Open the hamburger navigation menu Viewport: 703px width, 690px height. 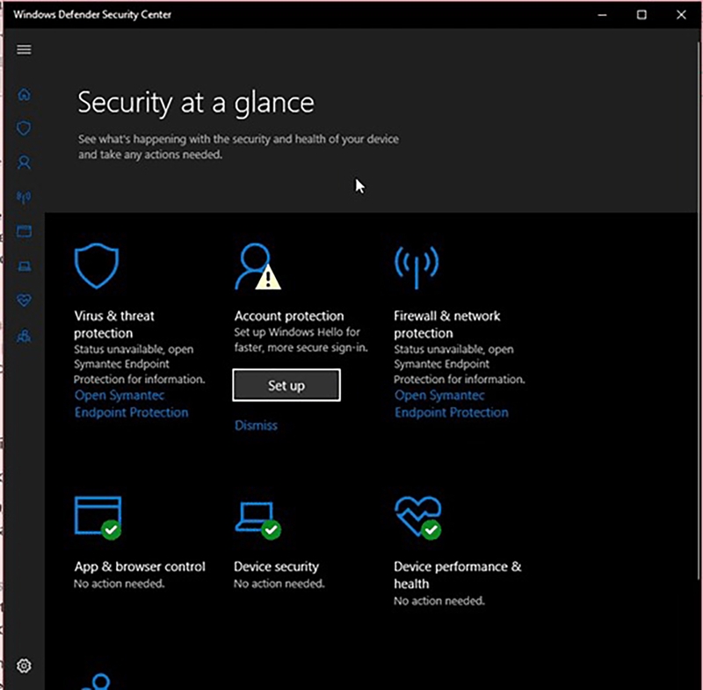[24, 49]
